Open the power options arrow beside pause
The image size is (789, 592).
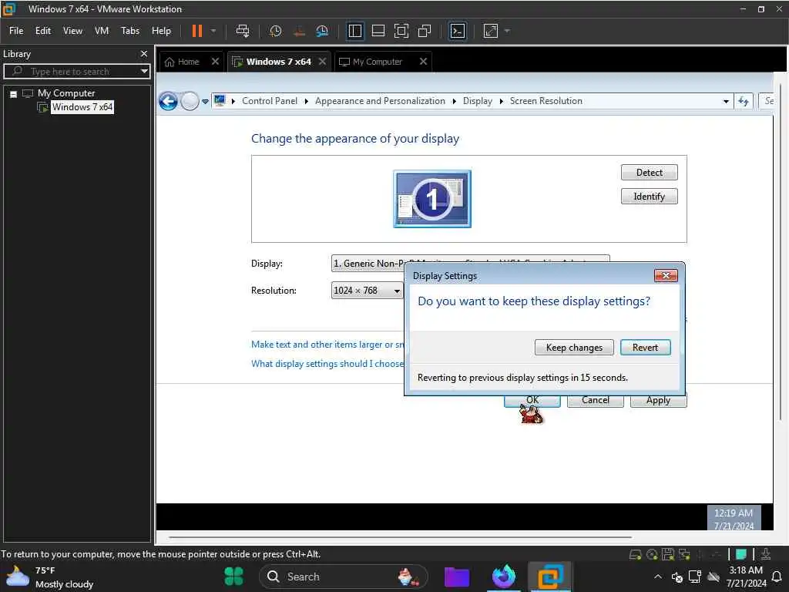[x=213, y=31]
